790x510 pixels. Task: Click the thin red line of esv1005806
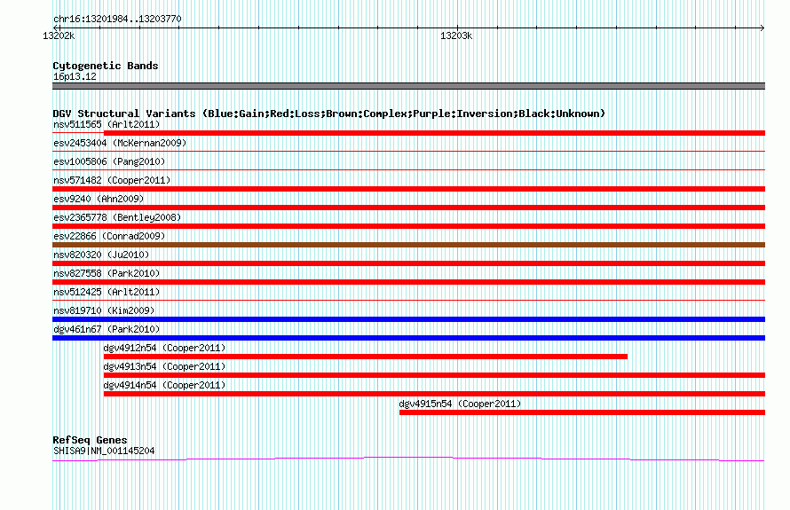click(408, 169)
